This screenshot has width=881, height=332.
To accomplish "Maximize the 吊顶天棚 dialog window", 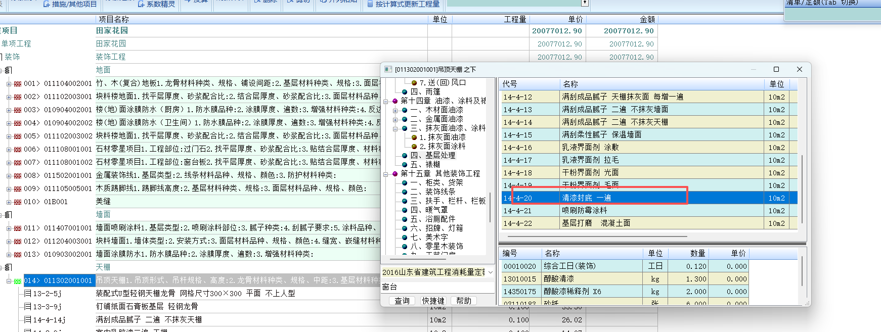I will point(776,69).
